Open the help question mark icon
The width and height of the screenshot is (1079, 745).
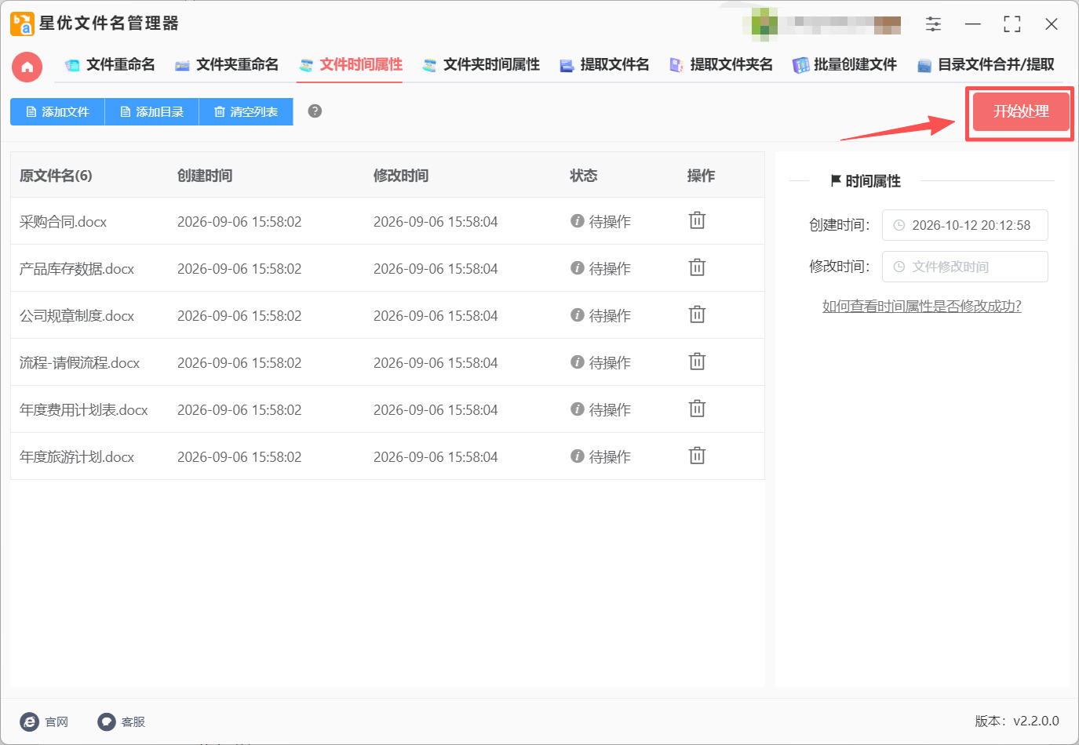(x=315, y=111)
